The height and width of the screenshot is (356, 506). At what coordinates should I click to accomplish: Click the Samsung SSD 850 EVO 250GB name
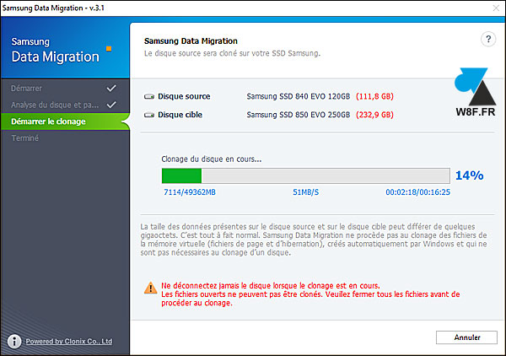[x=299, y=115]
